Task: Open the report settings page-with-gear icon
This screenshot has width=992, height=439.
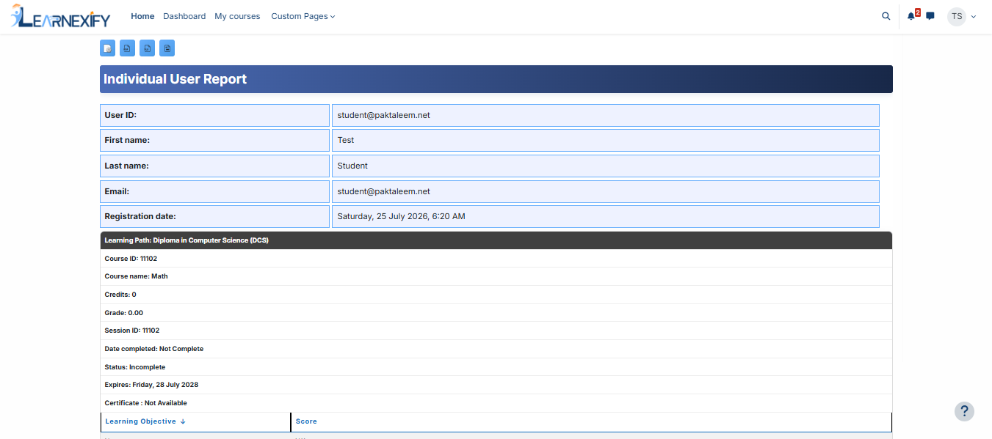Action: 107,48
